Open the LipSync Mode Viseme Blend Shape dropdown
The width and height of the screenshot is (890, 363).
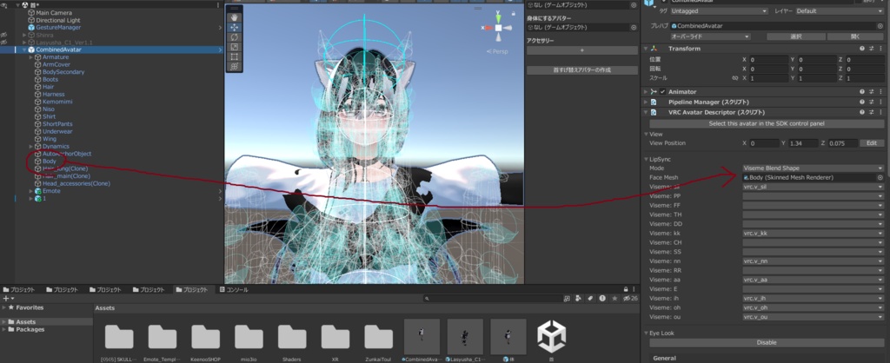point(813,168)
